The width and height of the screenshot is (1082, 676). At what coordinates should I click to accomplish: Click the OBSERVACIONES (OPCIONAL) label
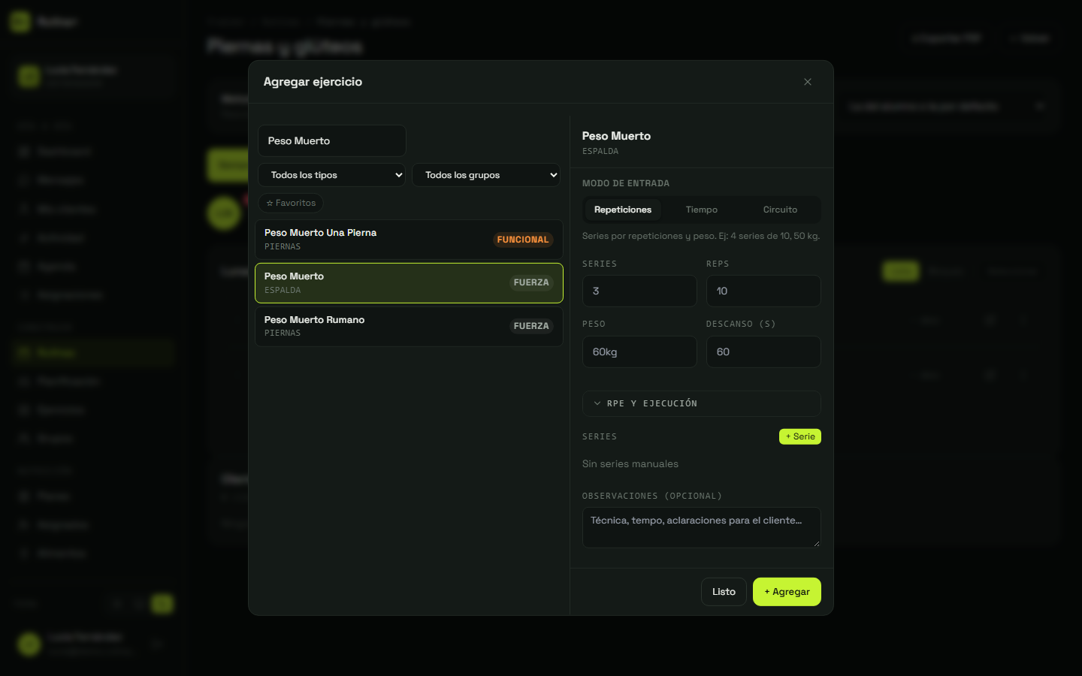(x=652, y=496)
